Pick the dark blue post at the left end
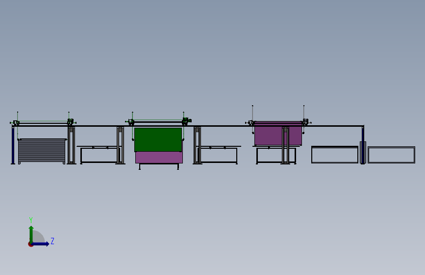Image resolution: width=425 pixels, height=275 pixels. point(13,145)
